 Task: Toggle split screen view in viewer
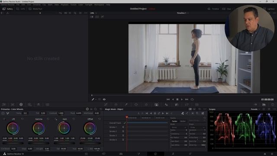coord(97,16)
